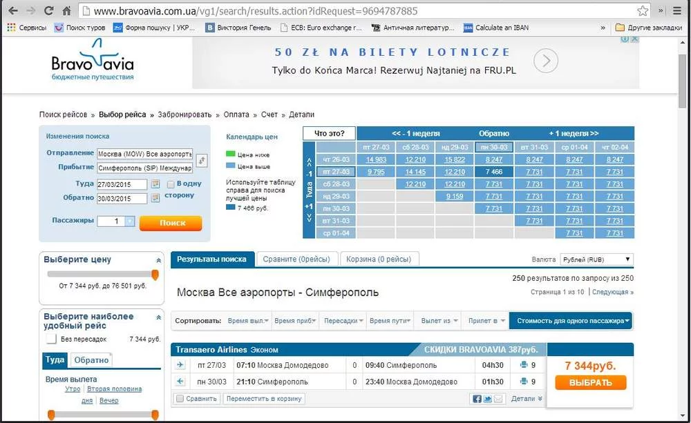Viewport: 691px width, 423px height.
Task: Open the Chrome menu hamburger icon
Action: (x=677, y=10)
